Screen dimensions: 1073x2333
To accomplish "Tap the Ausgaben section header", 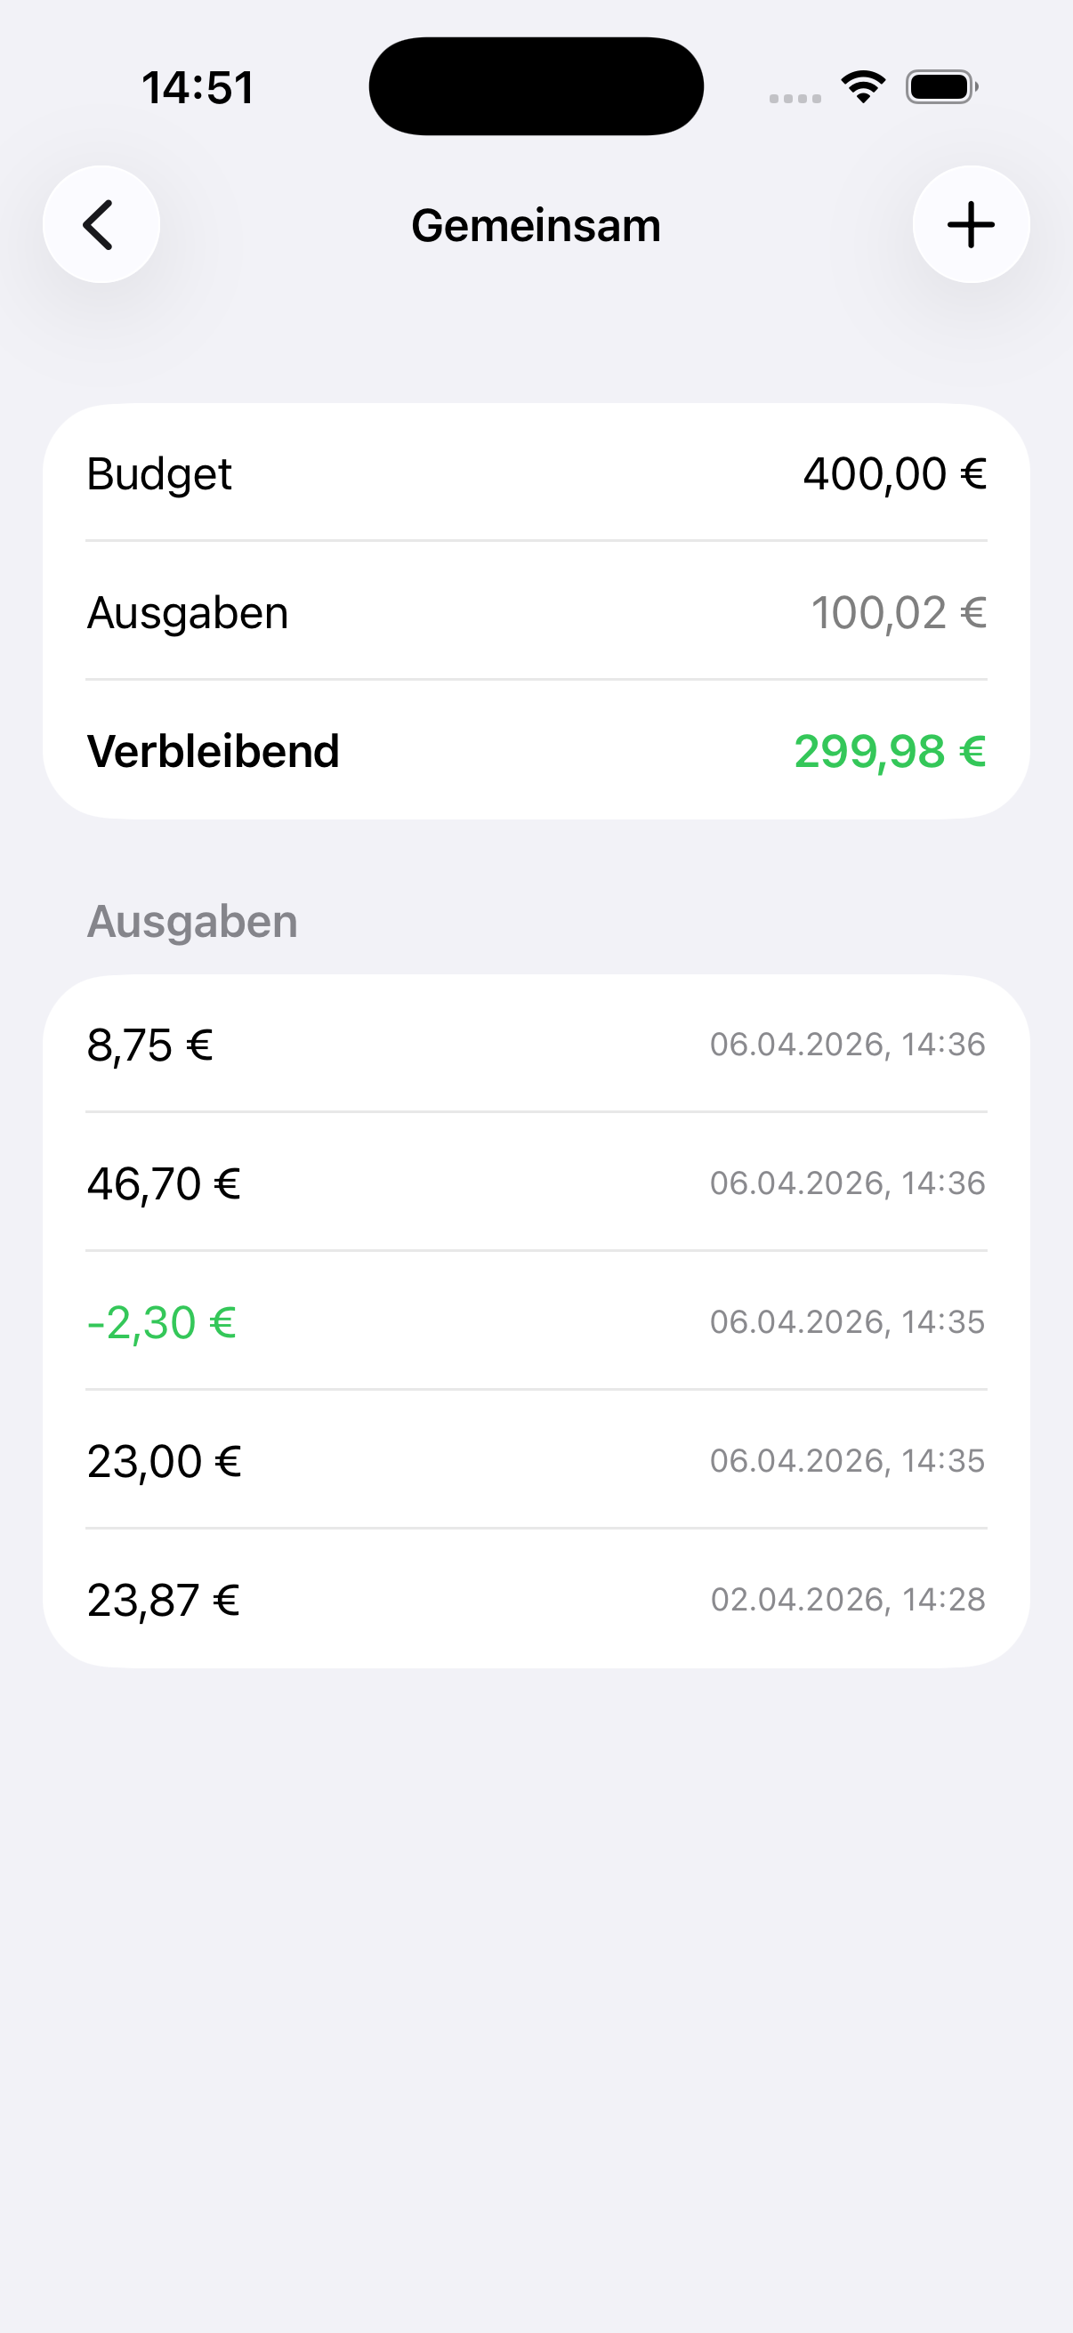I will click(192, 921).
